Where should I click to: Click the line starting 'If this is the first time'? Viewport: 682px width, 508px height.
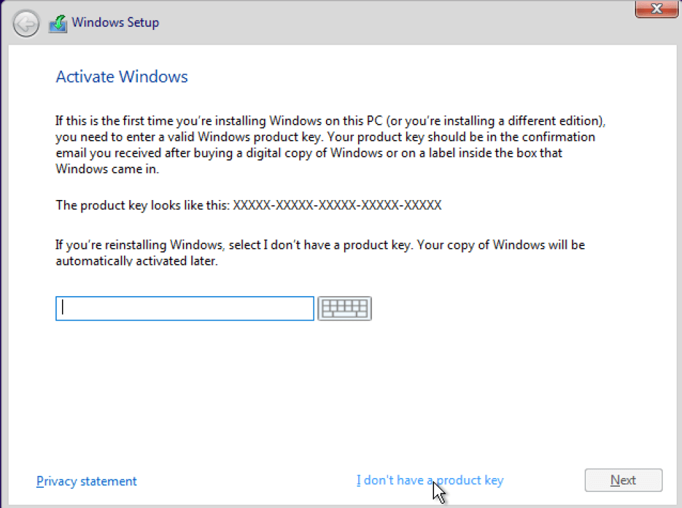329,121
